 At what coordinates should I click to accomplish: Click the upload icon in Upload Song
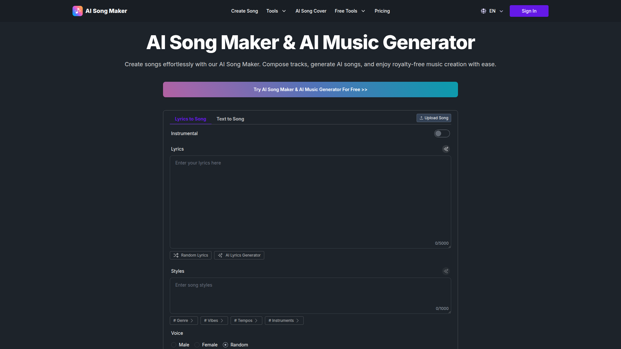tap(421, 118)
